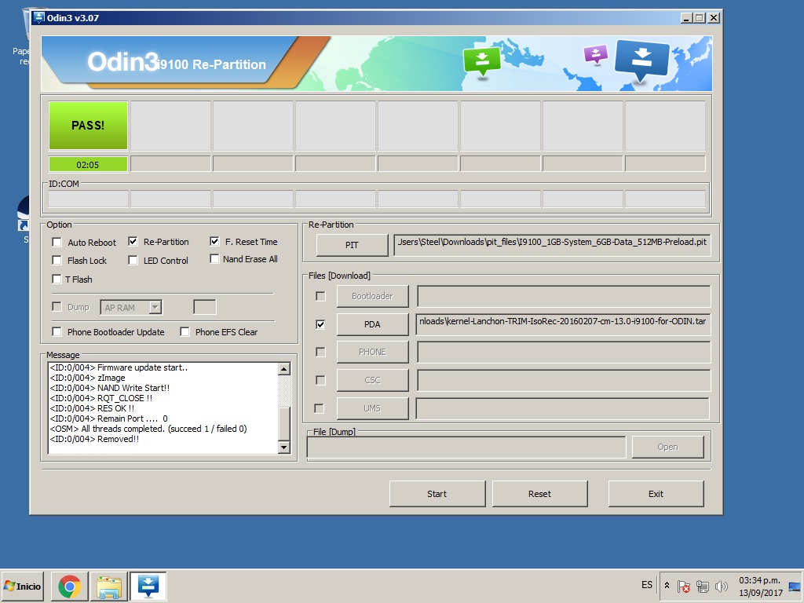Click the network tray icon
Screen dimensions: 804x603
(x=703, y=586)
